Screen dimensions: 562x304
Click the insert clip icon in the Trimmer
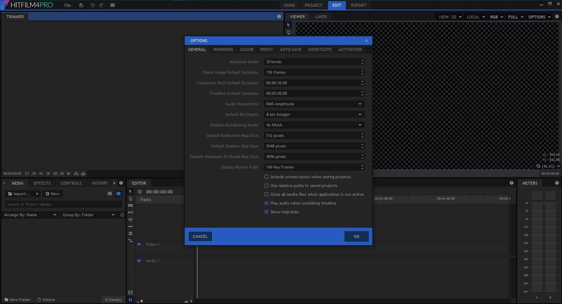coord(76,174)
